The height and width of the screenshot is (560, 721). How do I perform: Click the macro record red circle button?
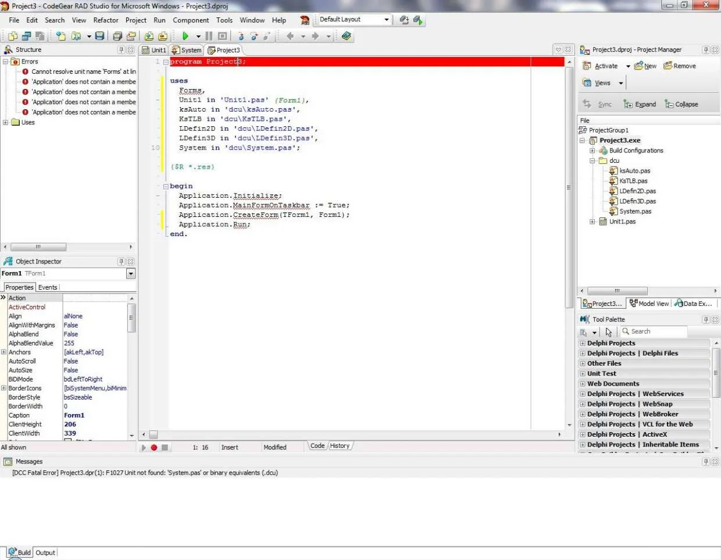tap(154, 447)
